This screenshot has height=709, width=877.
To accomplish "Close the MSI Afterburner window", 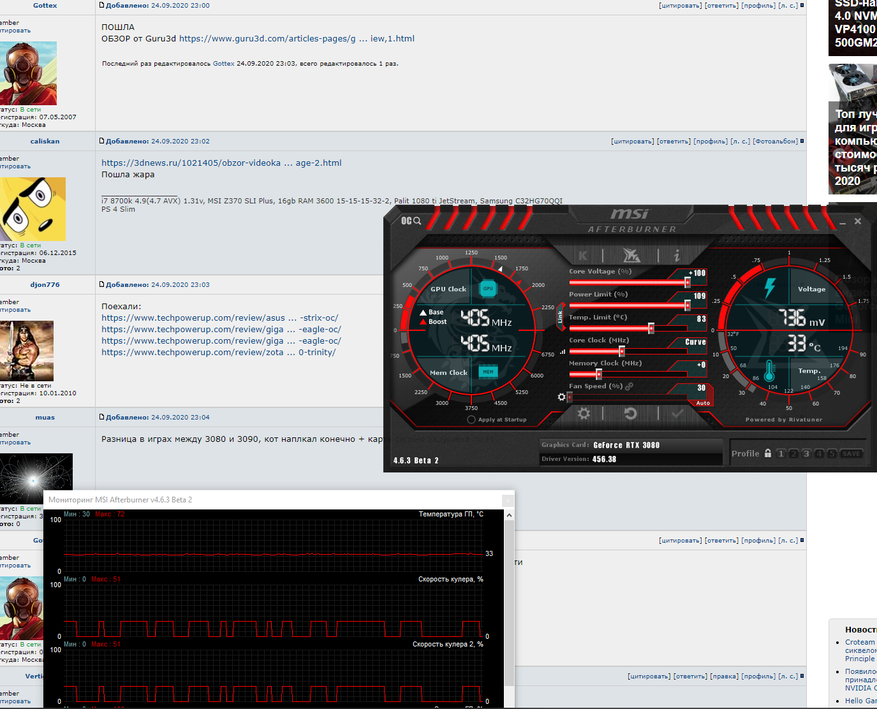I will [x=858, y=221].
